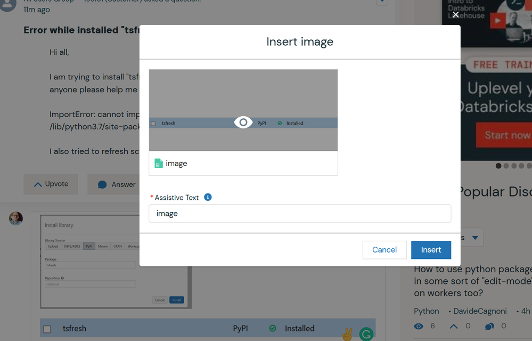The image size is (532, 341).
Task: Close the Insert image dialog
Action: (x=455, y=15)
